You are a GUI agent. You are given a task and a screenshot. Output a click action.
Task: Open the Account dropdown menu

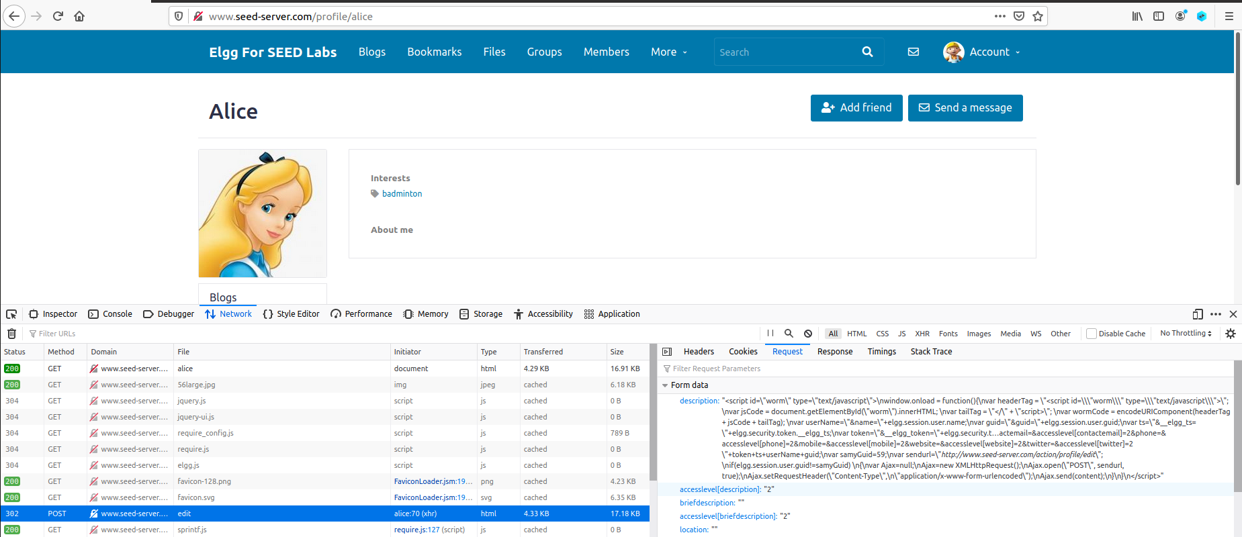[x=981, y=52]
